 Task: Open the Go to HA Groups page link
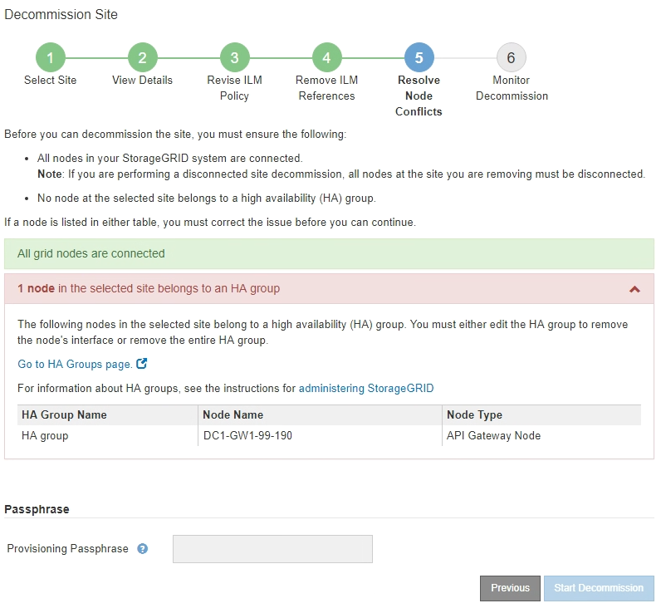(75, 364)
